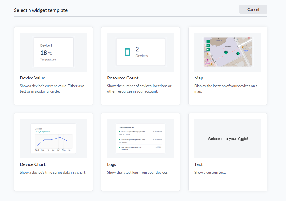Open the Device Value preview thumbnail

click(x=53, y=52)
